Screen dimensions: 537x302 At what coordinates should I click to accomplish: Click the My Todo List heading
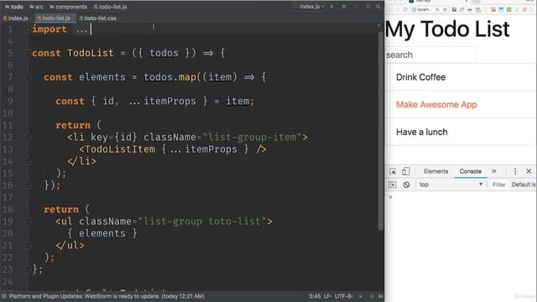coord(447,29)
